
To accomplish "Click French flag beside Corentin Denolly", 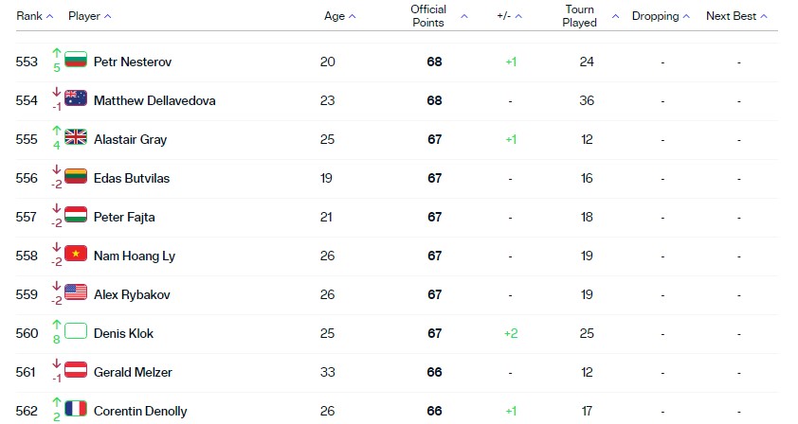I will click(76, 409).
